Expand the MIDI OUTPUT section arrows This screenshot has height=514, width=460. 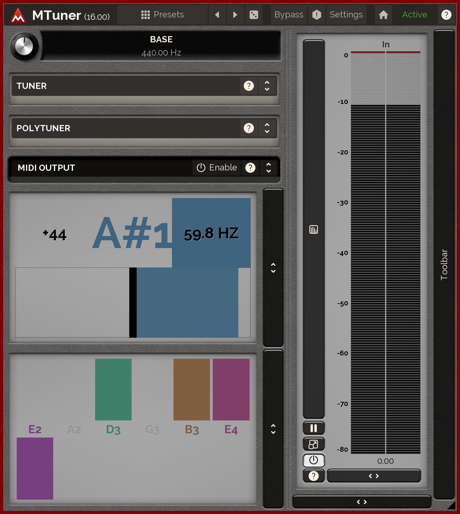point(269,168)
